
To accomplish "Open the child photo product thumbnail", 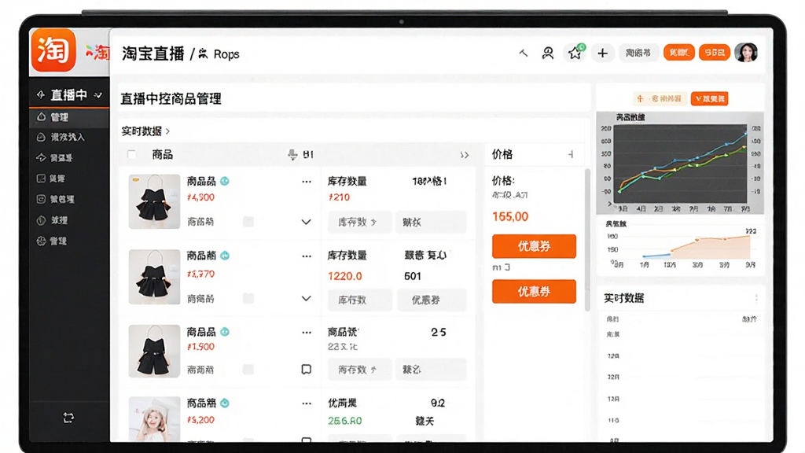I will (154, 418).
